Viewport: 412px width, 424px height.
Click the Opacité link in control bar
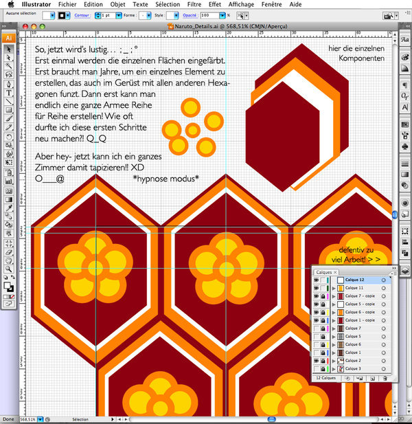190,15
